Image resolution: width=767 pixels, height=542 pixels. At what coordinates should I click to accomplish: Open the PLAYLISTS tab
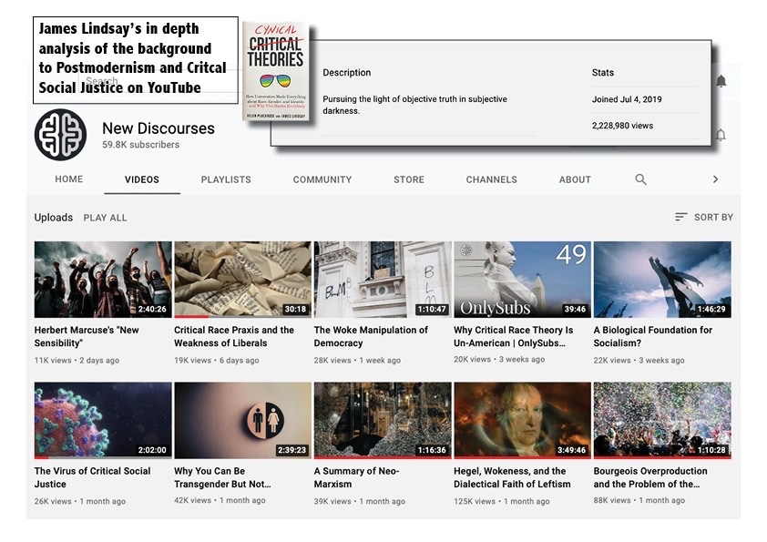pyautogui.click(x=226, y=179)
